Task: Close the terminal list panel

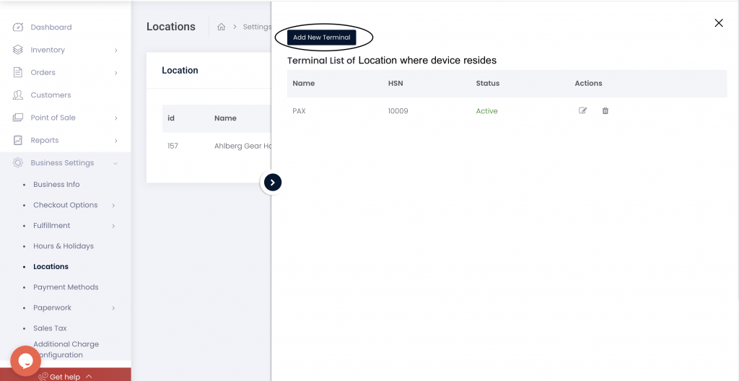Action: [x=718, y=23]
